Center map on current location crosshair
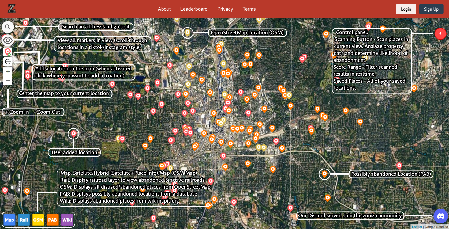Viewport: 449px width, 229px height. [8, 62]
